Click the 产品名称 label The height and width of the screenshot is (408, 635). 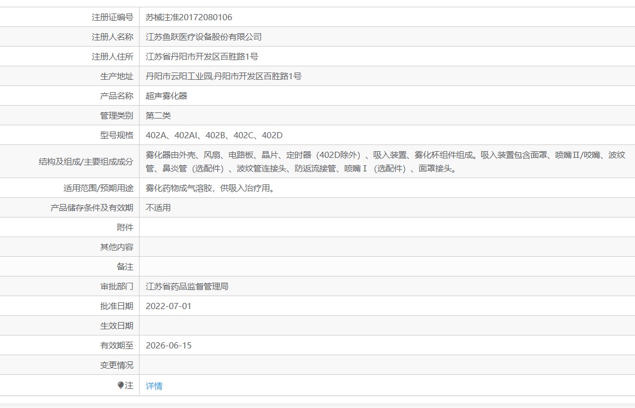pyautogui.click(x=117, y=96)
